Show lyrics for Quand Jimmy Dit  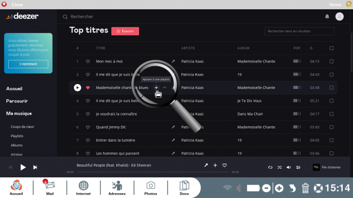[x=173, y=127]
